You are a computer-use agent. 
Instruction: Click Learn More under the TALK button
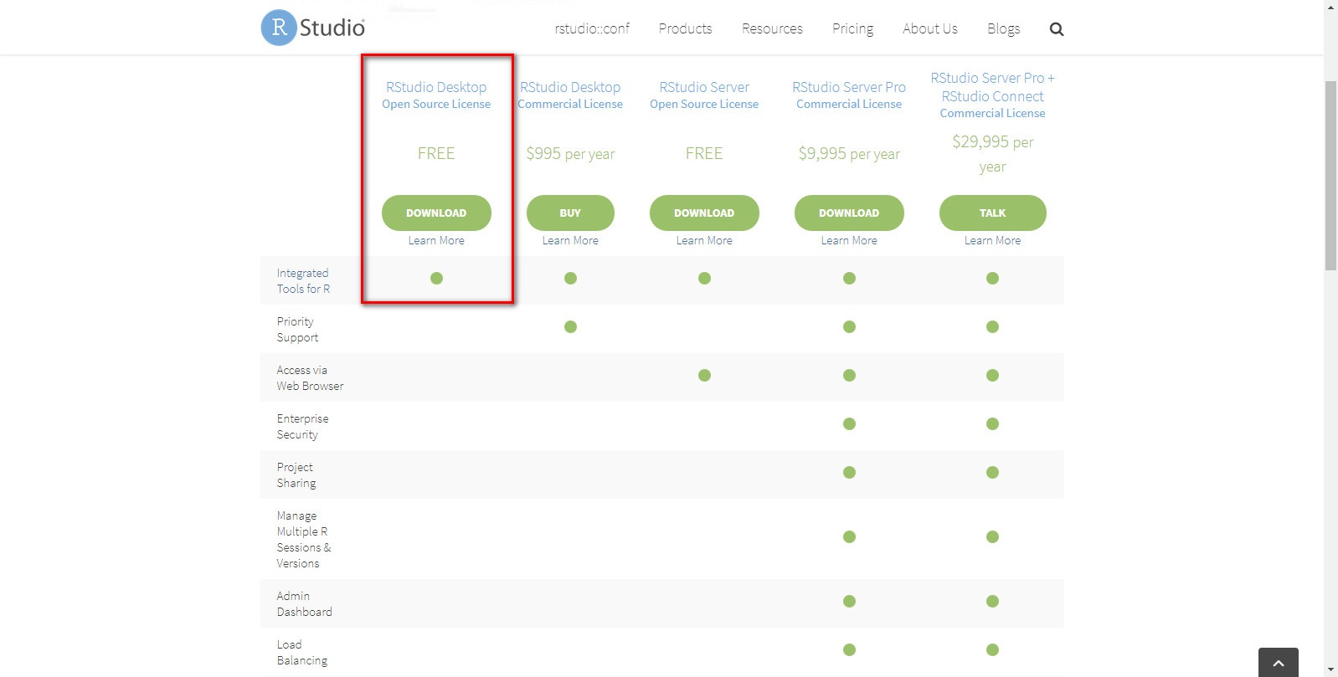pyautogui.click(x=993, y=240)
